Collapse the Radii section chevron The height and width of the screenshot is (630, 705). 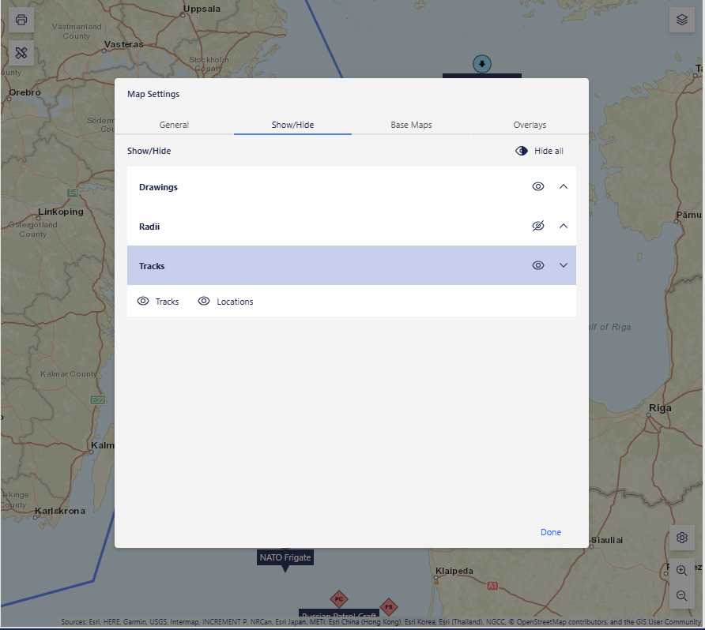[563, 226]
